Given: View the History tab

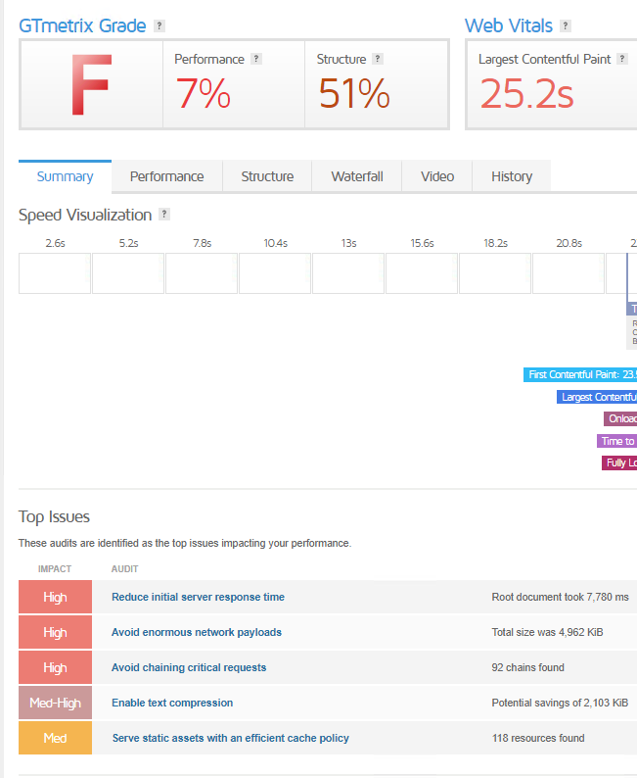Looking at the screenshot, I should tap(512, 176).
